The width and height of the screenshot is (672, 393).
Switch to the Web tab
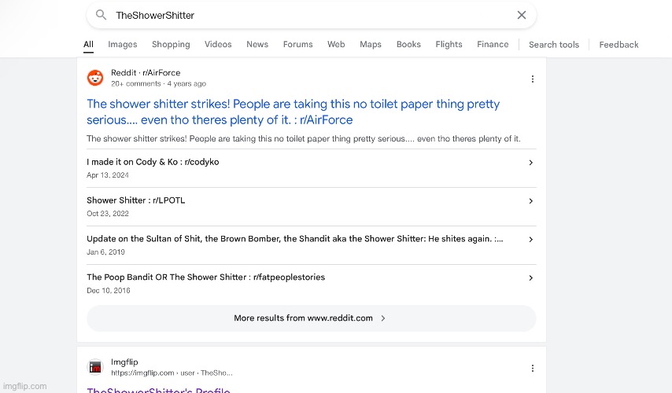click(x=336, y=45)
